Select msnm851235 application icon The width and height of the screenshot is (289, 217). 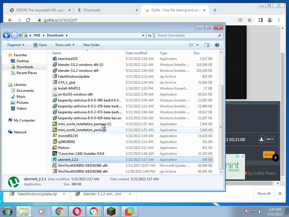[54, 136]
